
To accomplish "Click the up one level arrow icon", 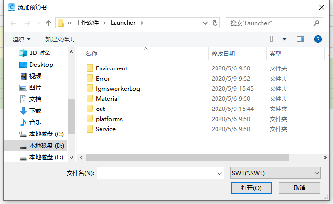I will (x=49, y=23).
